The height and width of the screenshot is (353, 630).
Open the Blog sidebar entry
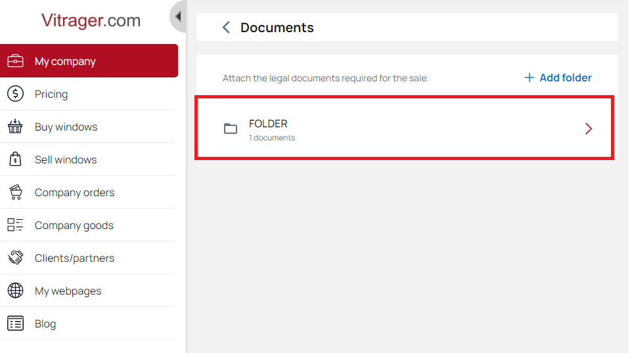87,323
